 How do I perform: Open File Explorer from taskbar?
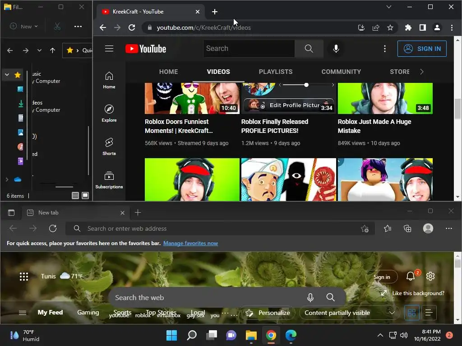[x=251, y=335]
